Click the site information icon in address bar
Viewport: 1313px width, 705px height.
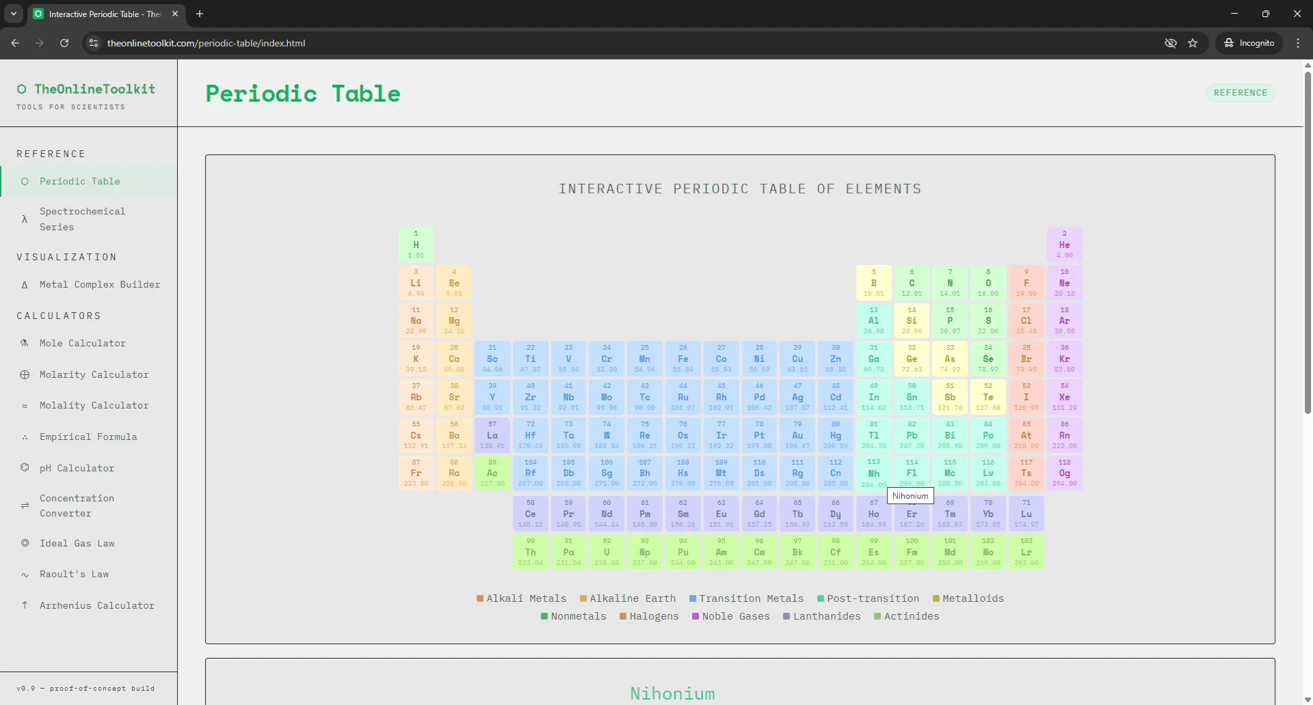point(94,43)
